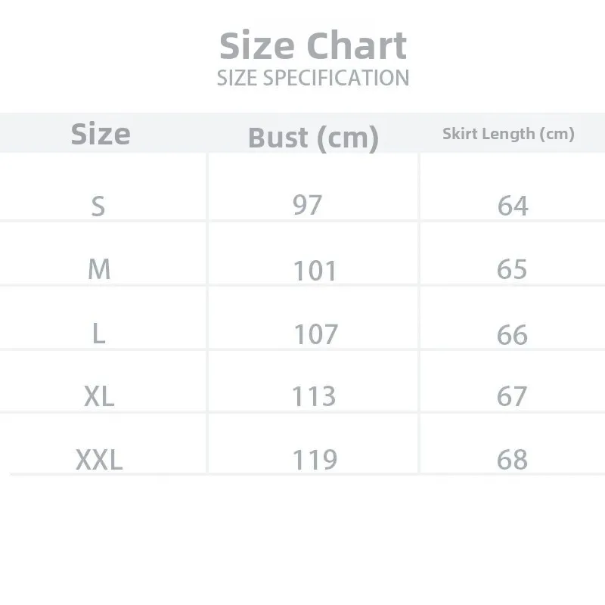Select the Skirt Length (cm) header
This screenshot has height=605, width=605.
pos(508,134)
